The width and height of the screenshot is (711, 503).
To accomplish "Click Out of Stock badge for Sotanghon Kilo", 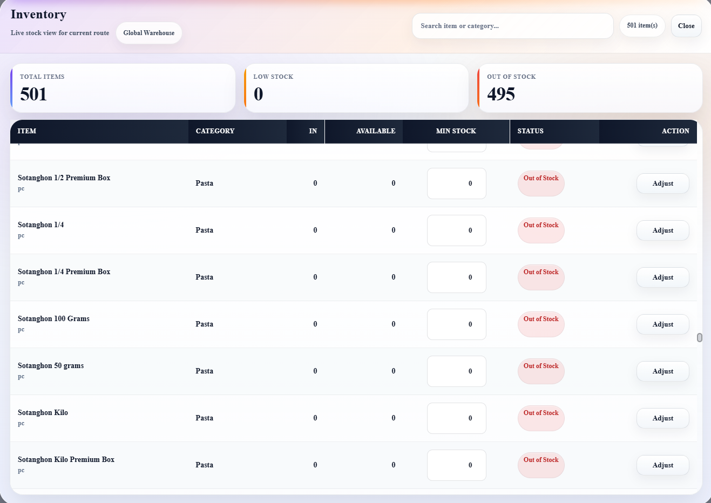I will click(x=541, y=418).
